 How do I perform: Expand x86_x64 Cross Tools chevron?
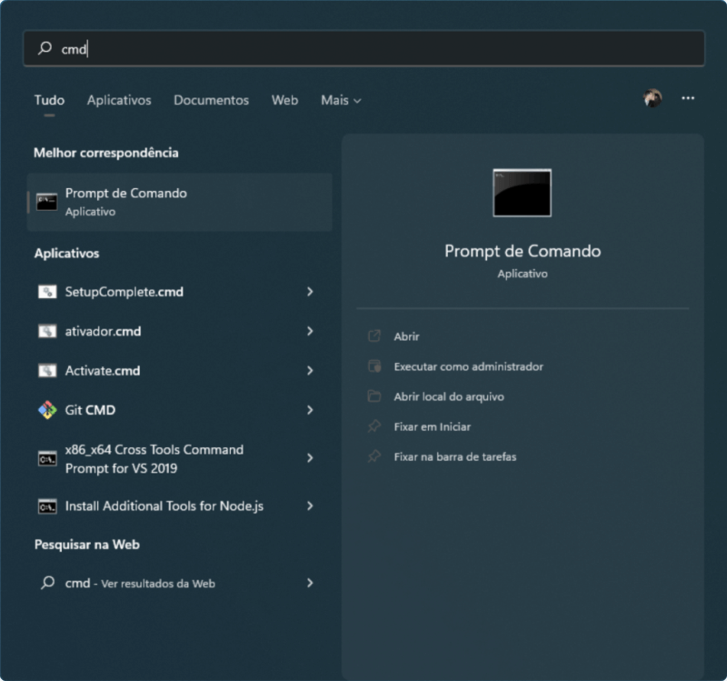pyautogui.click(x=310, y=458)
